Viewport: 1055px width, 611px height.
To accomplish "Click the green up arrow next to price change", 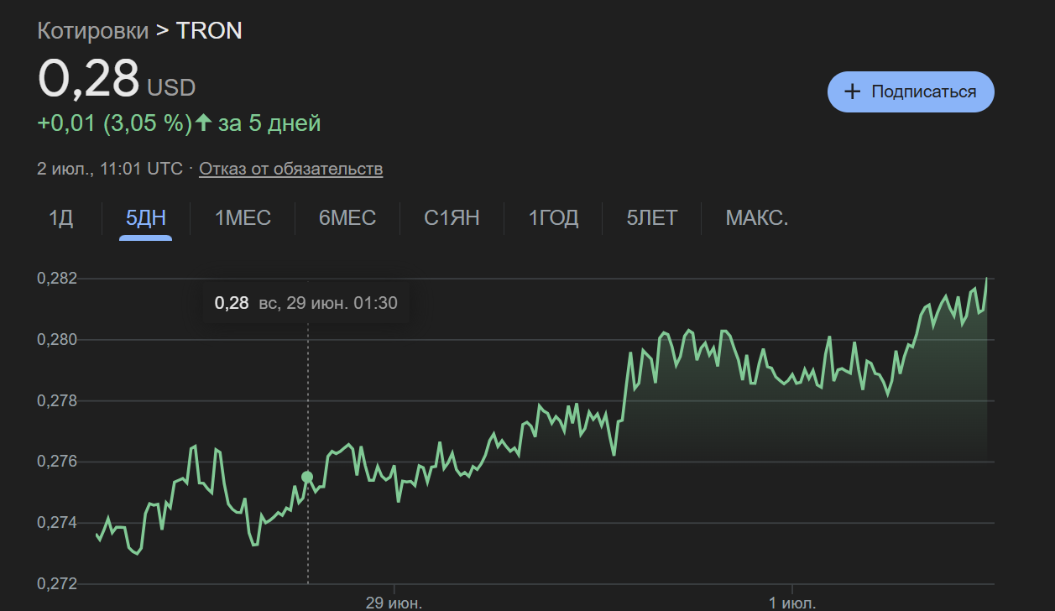I will [202, 123].
